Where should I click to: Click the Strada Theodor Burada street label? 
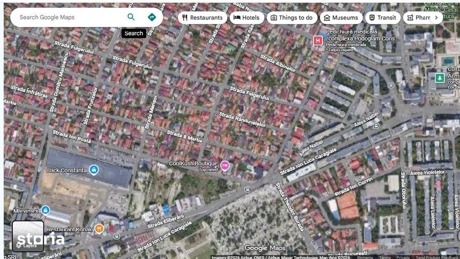click(290, 206)
